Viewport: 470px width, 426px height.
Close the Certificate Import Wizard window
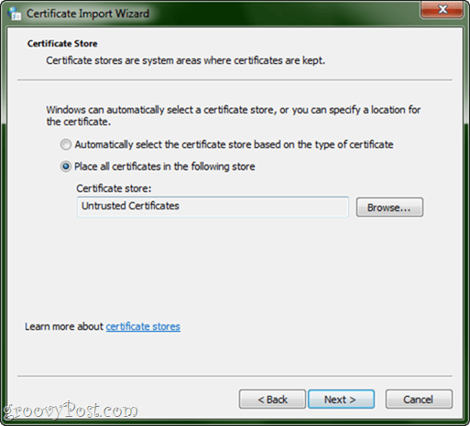click(442, 10)
